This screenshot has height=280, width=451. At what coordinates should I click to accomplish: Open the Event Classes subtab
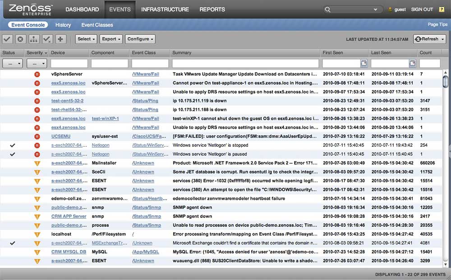(x=97, y=25)
